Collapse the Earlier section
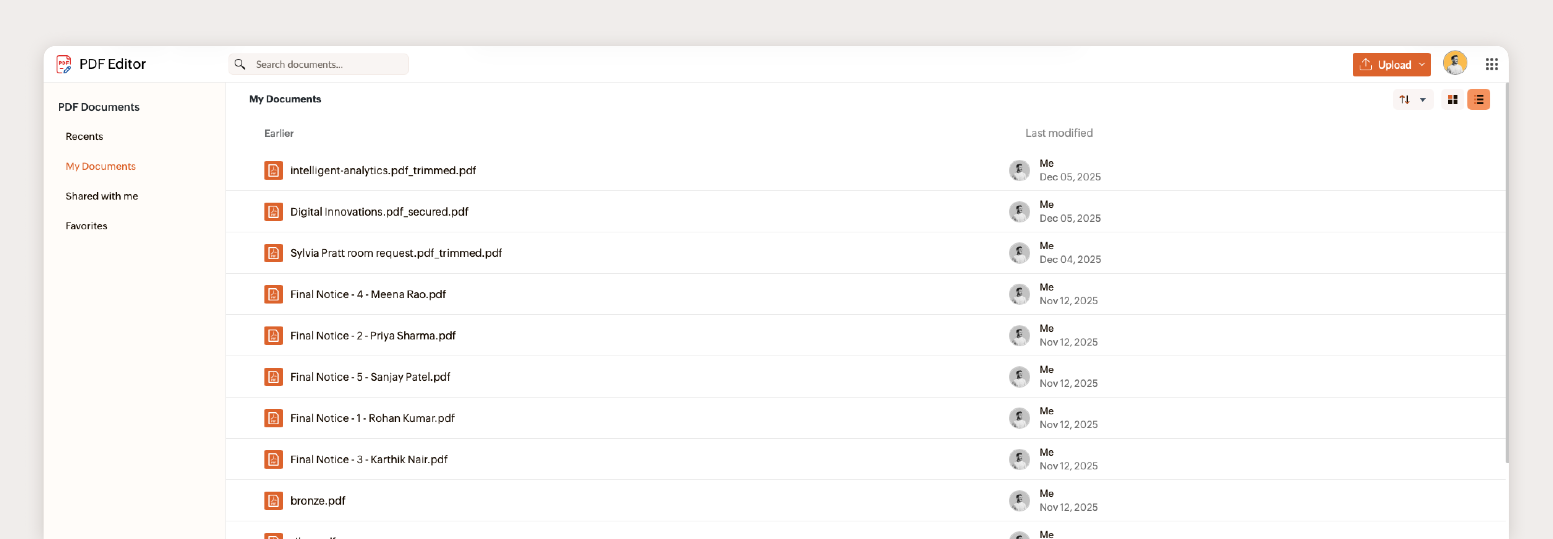1553x539 pixels. 279,133
